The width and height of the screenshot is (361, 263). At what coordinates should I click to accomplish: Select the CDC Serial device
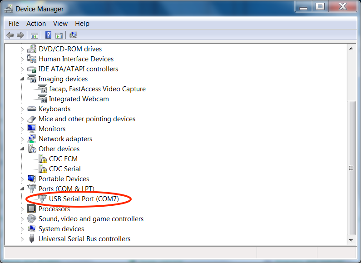[x=64, y=169]
